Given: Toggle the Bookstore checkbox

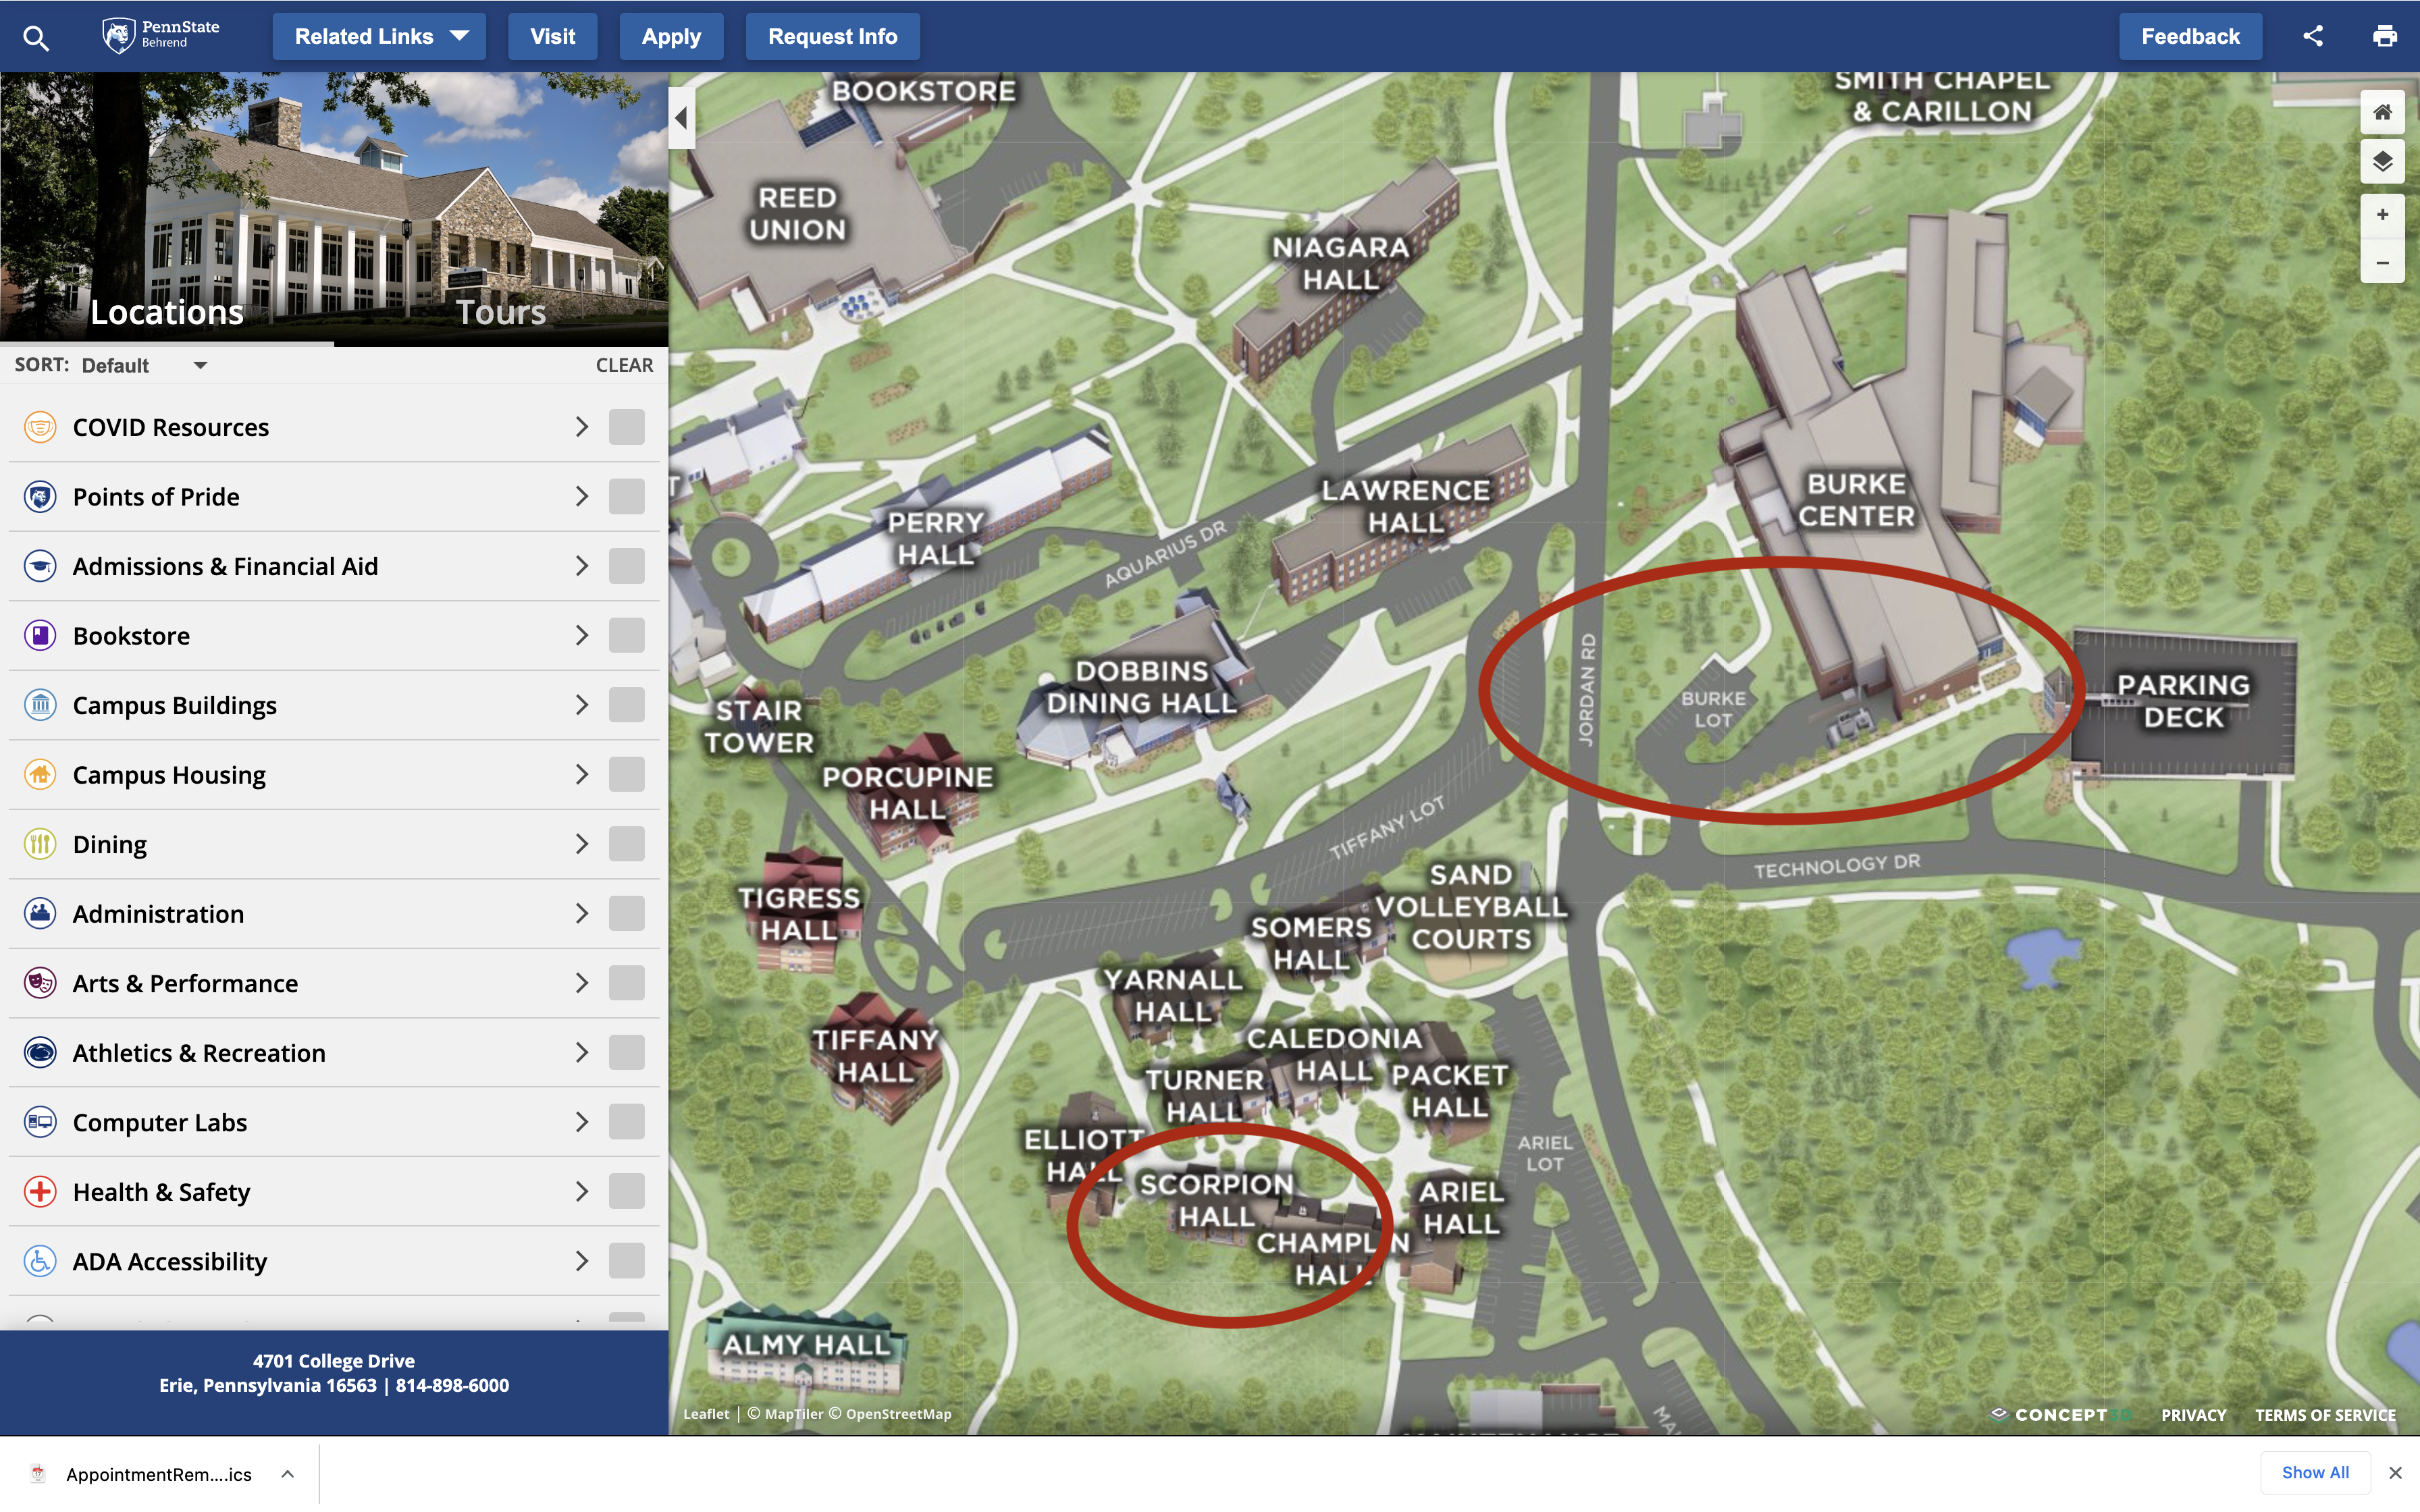Looking at the screenshot, I should (627, 636).
